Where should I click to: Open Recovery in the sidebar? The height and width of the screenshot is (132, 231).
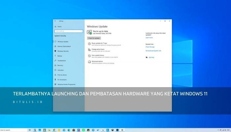pyautogui.click(x=59, y=65)
